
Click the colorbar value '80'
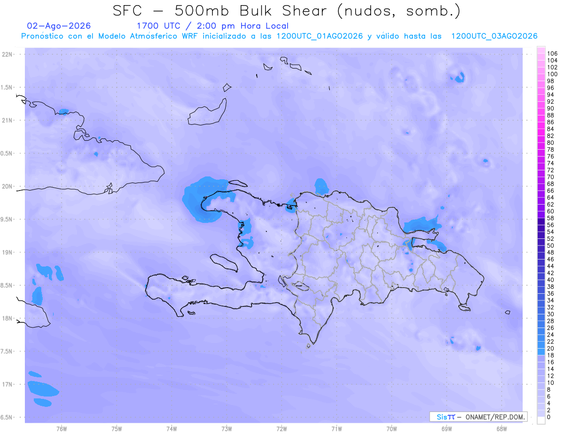point(551,143)
